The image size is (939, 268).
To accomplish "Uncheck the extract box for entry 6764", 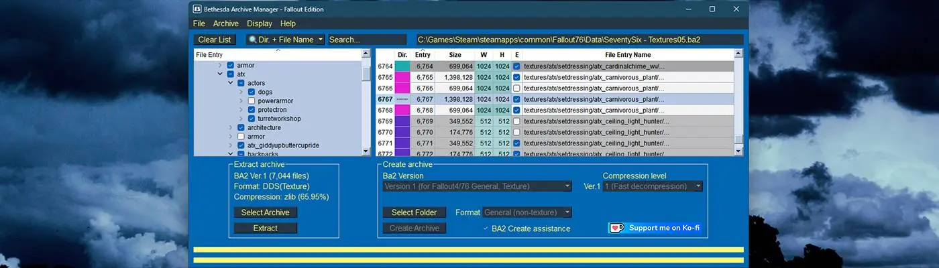I will pos(516,66).
